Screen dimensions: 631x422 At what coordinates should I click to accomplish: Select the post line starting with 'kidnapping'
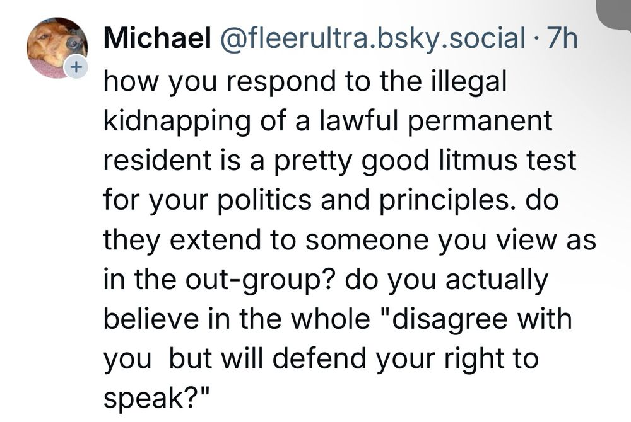pyautogui.click(x=328, y=121)
